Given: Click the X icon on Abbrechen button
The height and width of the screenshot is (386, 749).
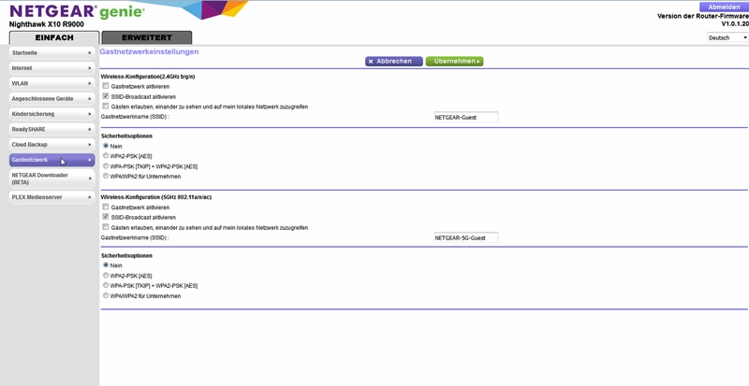Looking at the screenshot, I should point(371,61).
